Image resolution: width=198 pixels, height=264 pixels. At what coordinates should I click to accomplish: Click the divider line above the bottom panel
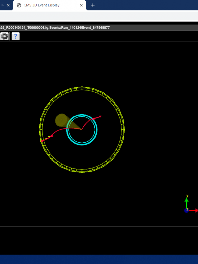[99, 226]
